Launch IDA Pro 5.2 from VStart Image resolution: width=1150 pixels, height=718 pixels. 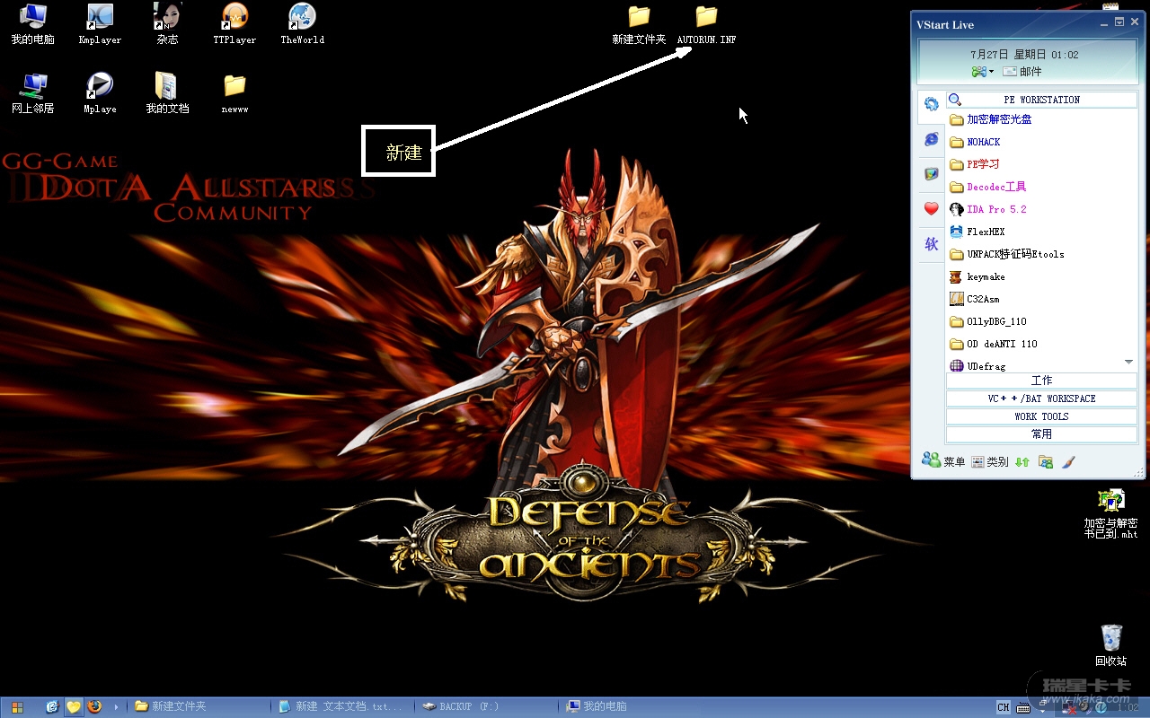click(988, 209)
